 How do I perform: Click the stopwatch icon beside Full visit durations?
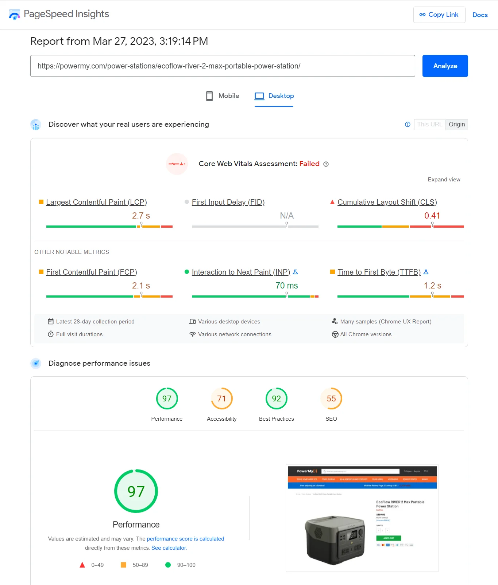click(x=51, y=334)
